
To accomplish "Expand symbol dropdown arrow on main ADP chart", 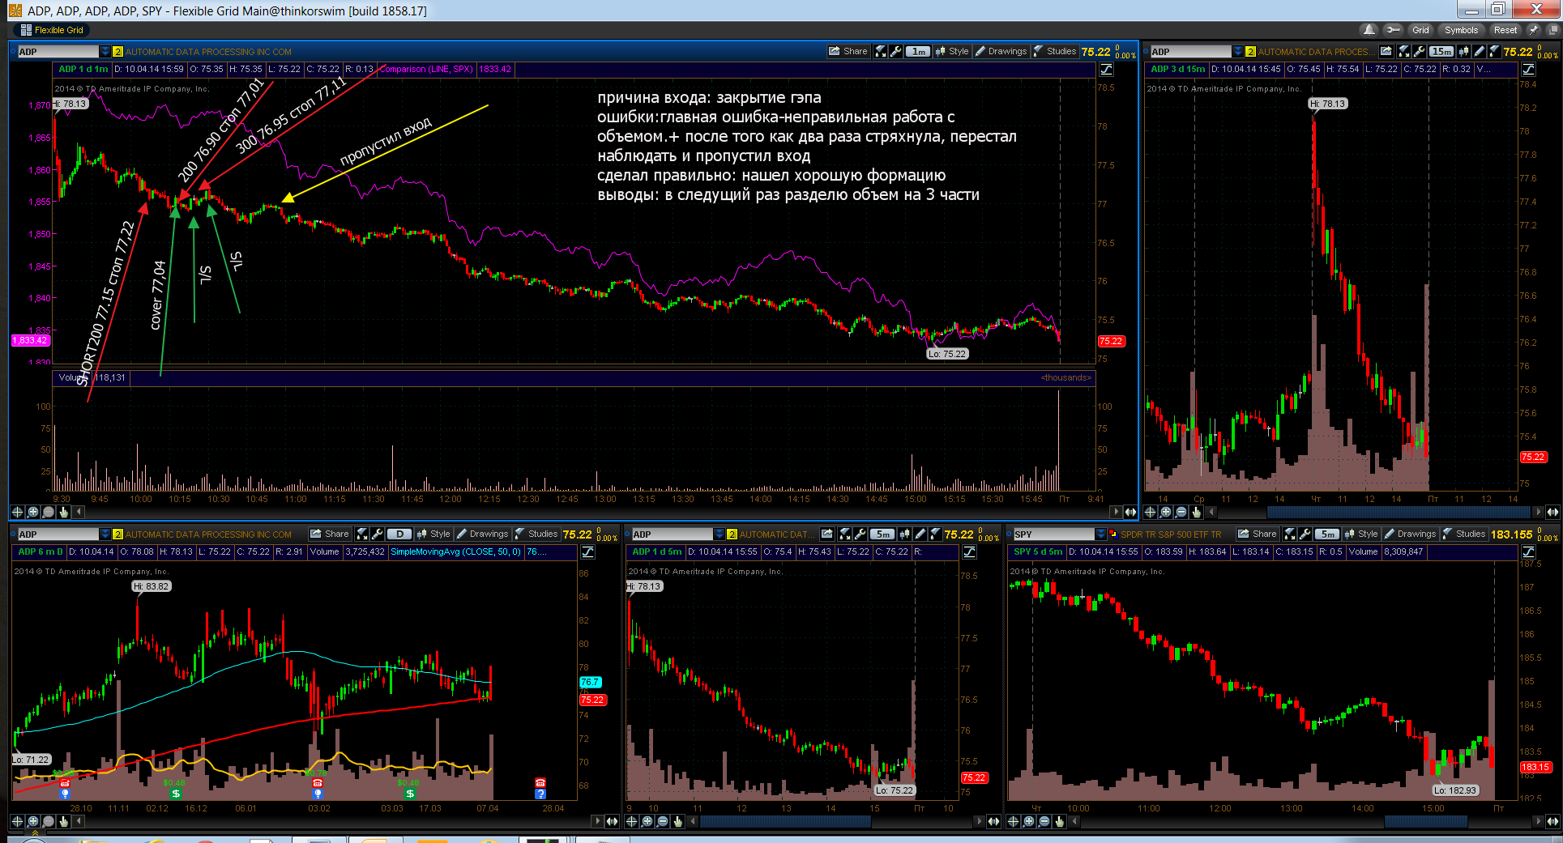I will pyautogui.click(x=105, y=52).
